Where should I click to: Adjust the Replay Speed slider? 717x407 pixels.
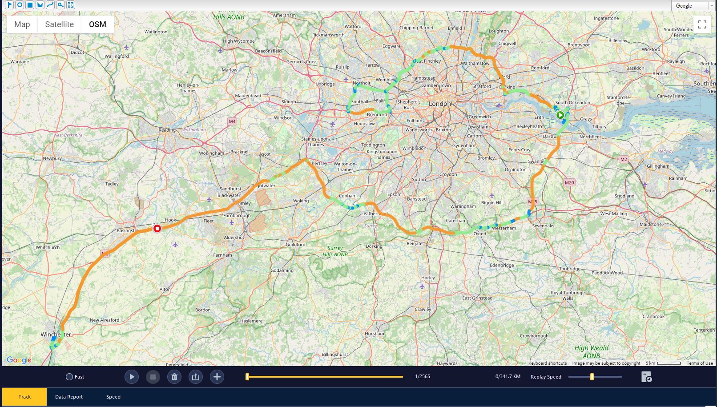pyautogui.click(x=592, y=377)
